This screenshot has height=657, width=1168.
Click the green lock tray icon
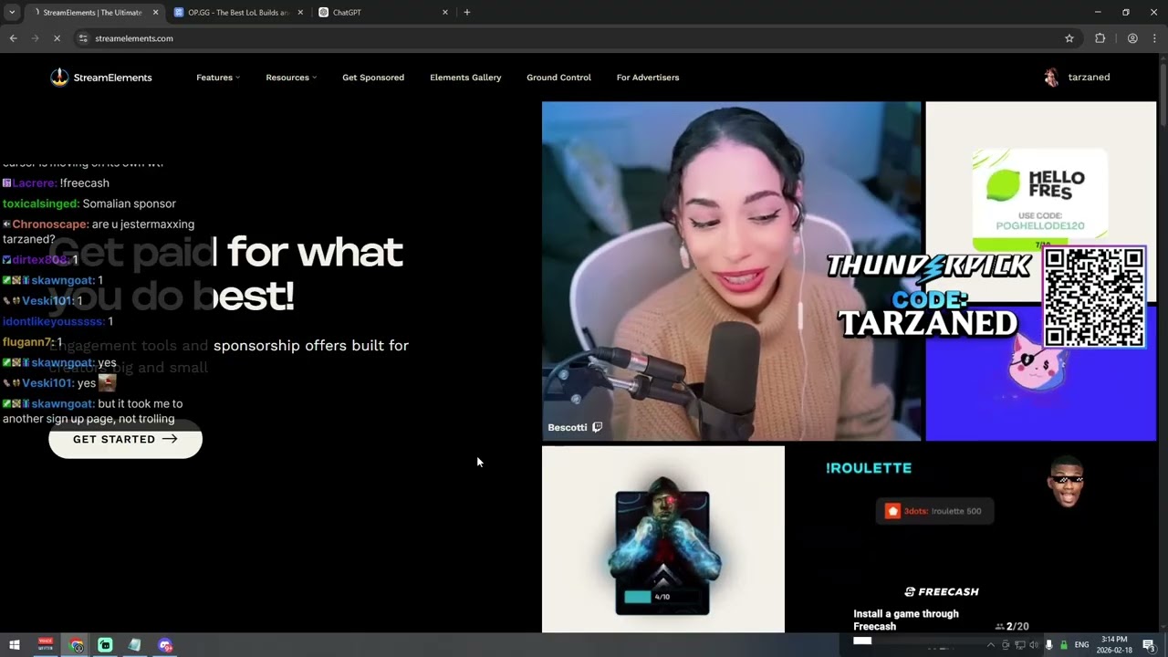pos(1064,645)
